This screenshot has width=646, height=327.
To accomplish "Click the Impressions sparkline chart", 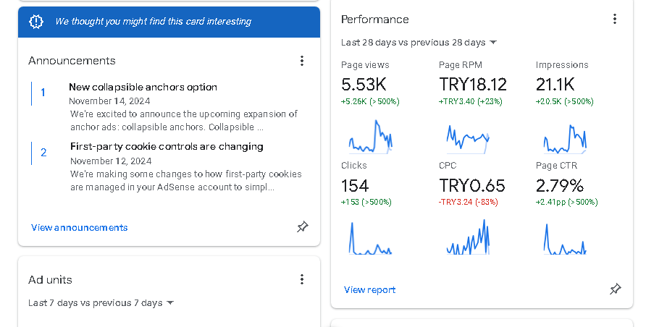I will tap(565, 139).
